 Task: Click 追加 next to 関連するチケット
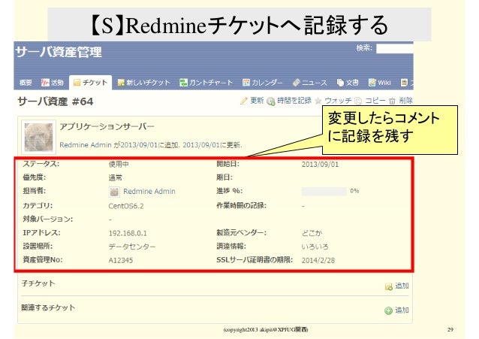[x=402, y=310]
